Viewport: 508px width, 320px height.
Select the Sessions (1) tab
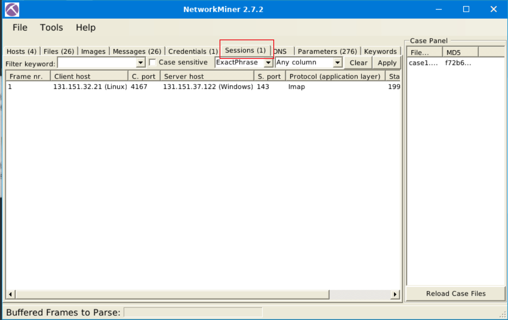point(245,50)
